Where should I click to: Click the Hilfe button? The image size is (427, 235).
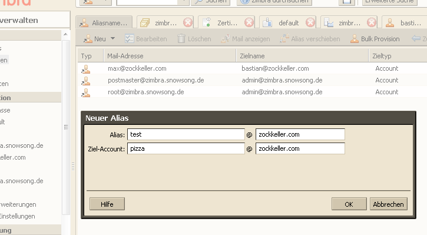point(107,204)
